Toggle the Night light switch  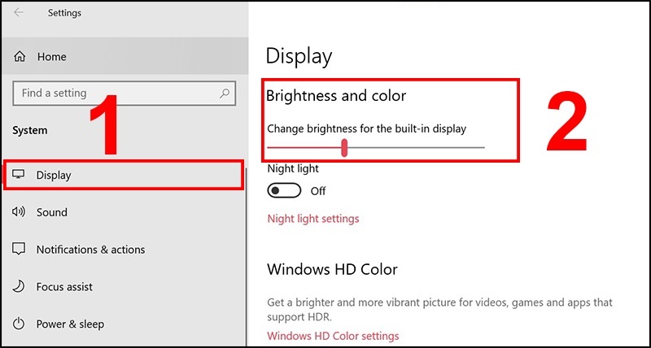click(x=284, y=191)
